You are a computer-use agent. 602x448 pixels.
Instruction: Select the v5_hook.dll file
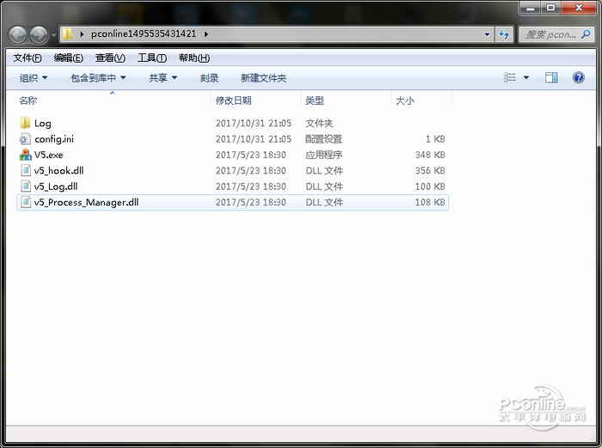point(233,170)
